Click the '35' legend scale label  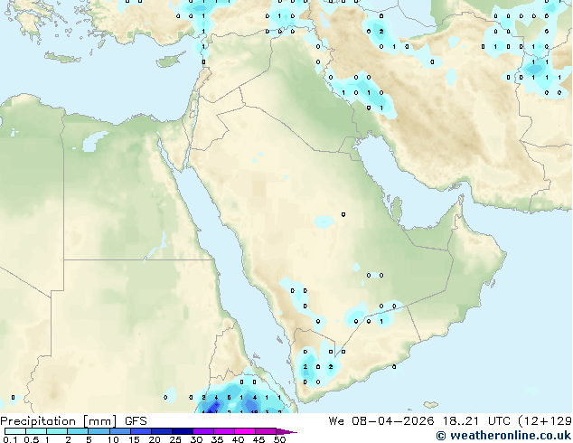pyautogui.click(x=217, y=439)
